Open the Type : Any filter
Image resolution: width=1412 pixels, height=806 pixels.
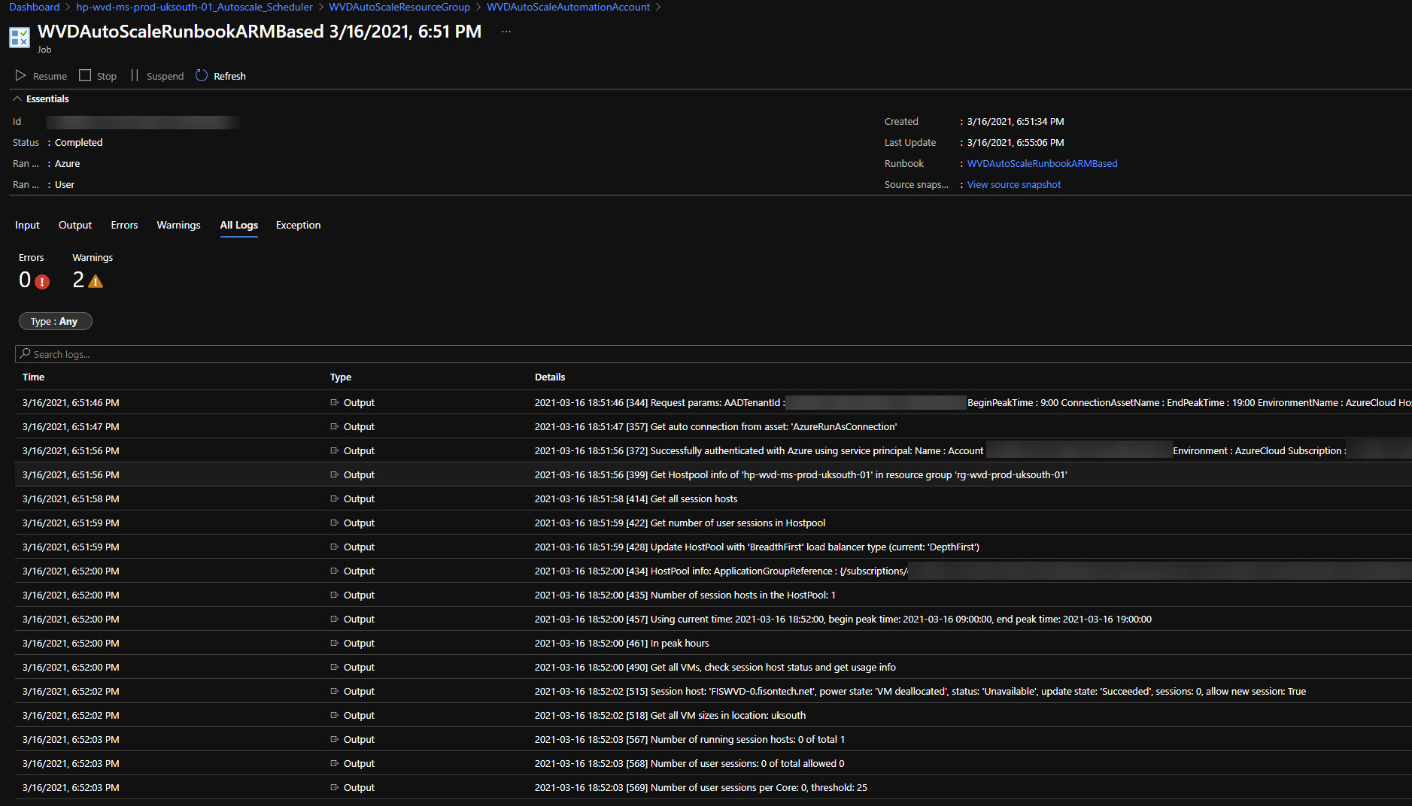[x=55, y=321]
